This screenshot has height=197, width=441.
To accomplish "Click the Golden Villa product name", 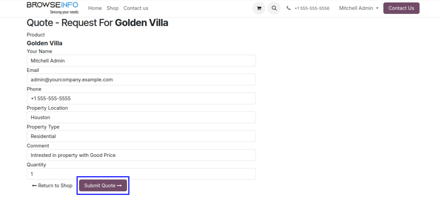I will pyautogui.click(x=45, y=43).
